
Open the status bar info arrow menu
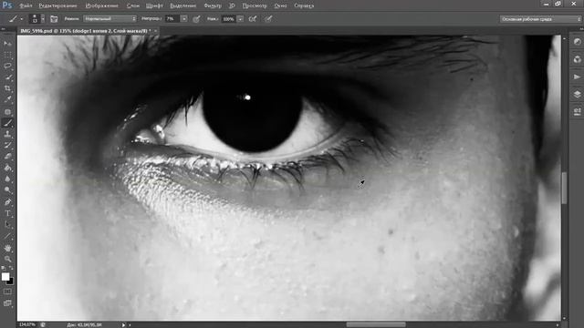[x=123, y=324]
